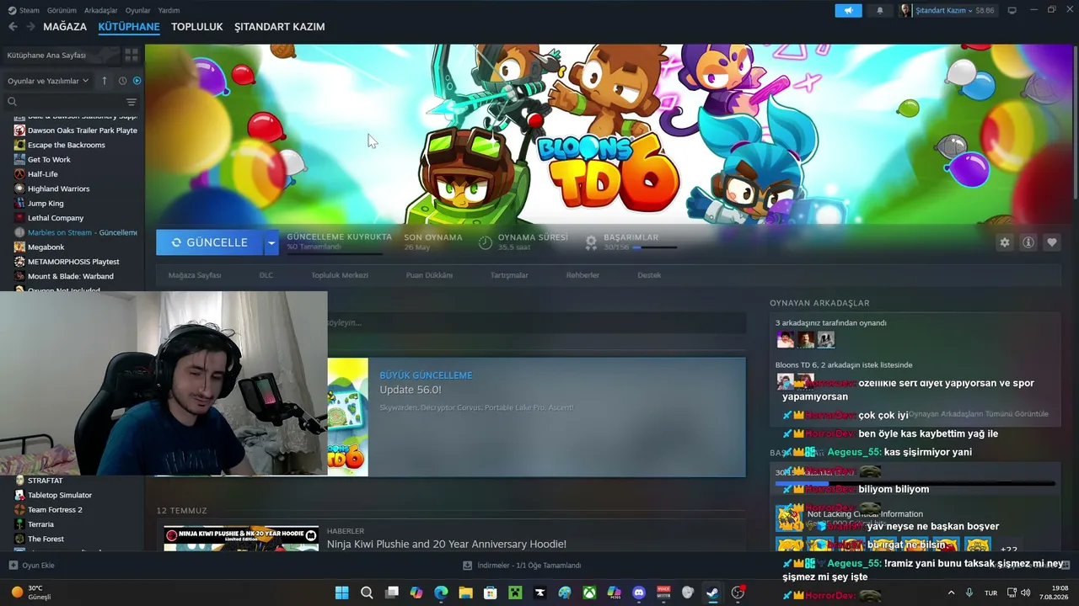Select Jump King in the library list
Viewport: 1079px width, 606px height.
pos(46,204)
